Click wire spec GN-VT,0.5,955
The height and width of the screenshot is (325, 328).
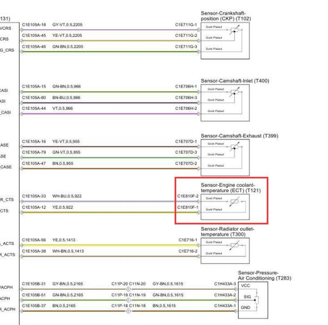pyautogui.click(x=66, y=152)
